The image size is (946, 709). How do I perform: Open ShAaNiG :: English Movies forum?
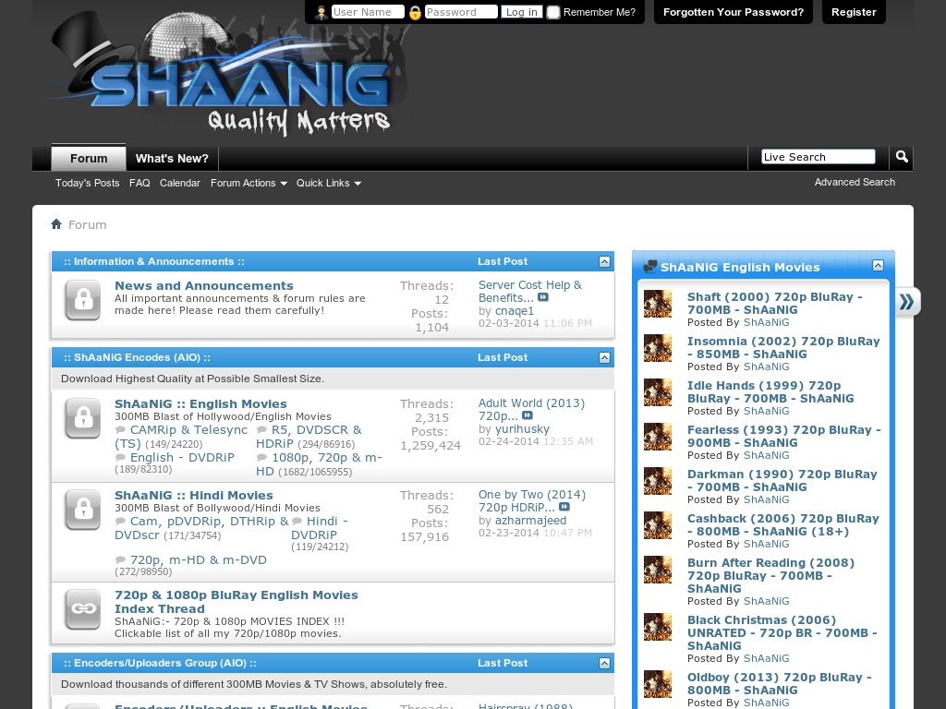click(x=200, y=404)
